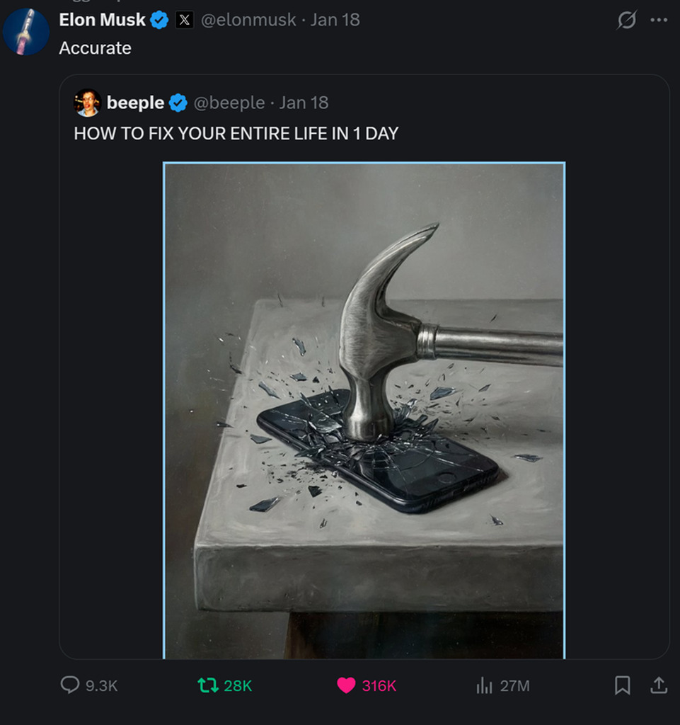The width and height of the screenshot is (680, 725).
Task: Click Elon Musk's rocket profile avatar
Action: click(x=26, y=32)
